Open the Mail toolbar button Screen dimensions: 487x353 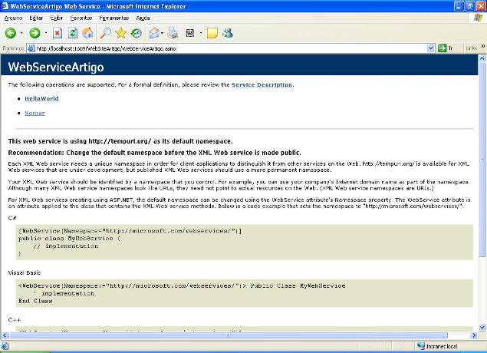pyautogui.click(x=154, y=33)
